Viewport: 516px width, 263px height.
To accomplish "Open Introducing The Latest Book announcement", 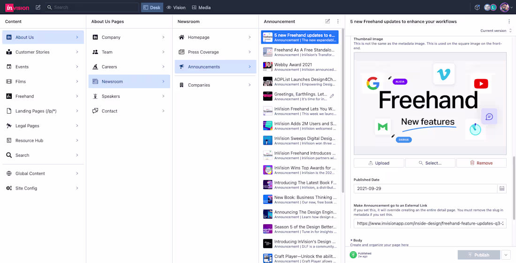I will coord(300,184).
